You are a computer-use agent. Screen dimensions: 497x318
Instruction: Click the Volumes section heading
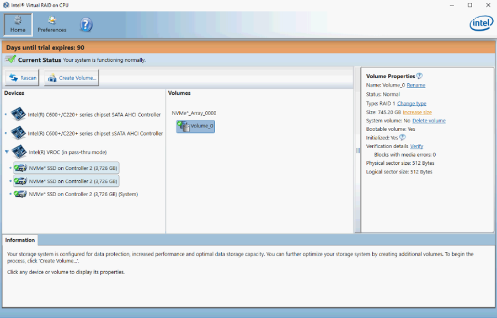[x=179, y=93]
